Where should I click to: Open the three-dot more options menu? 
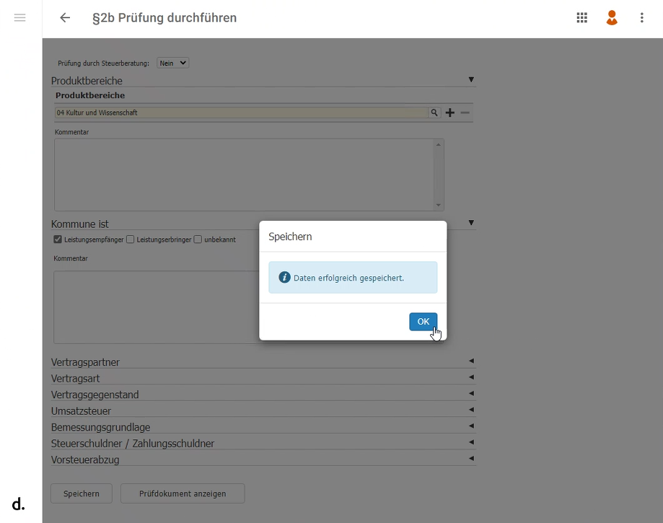point(641,18)
